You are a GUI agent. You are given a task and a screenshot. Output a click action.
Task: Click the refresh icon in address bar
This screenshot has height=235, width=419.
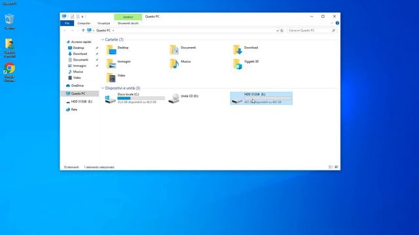pyautogui.click(x=282, y=31)
